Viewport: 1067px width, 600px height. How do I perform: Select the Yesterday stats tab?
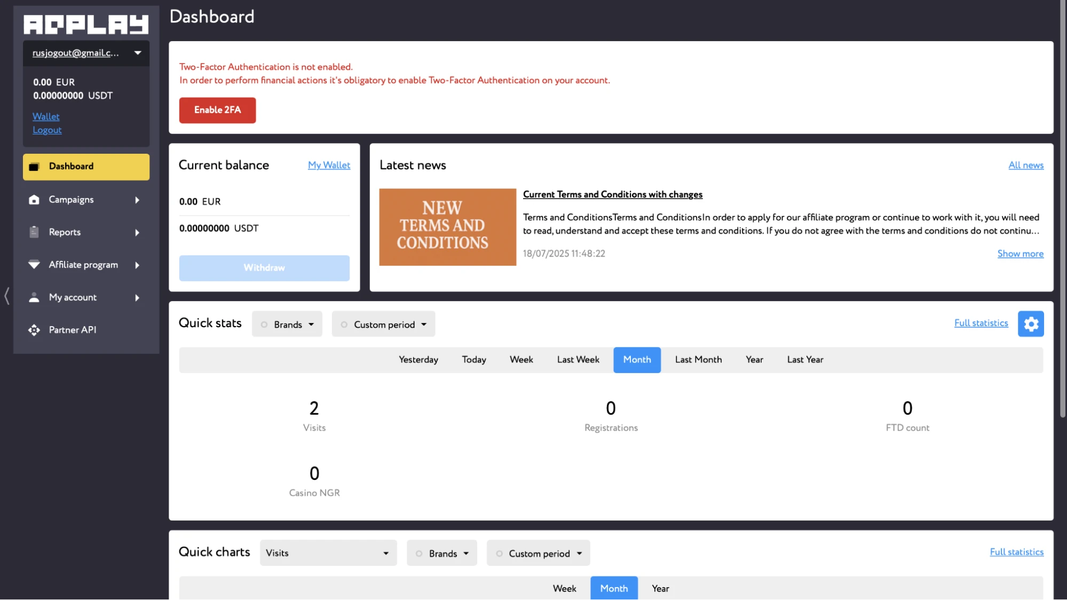pos(418,360)
